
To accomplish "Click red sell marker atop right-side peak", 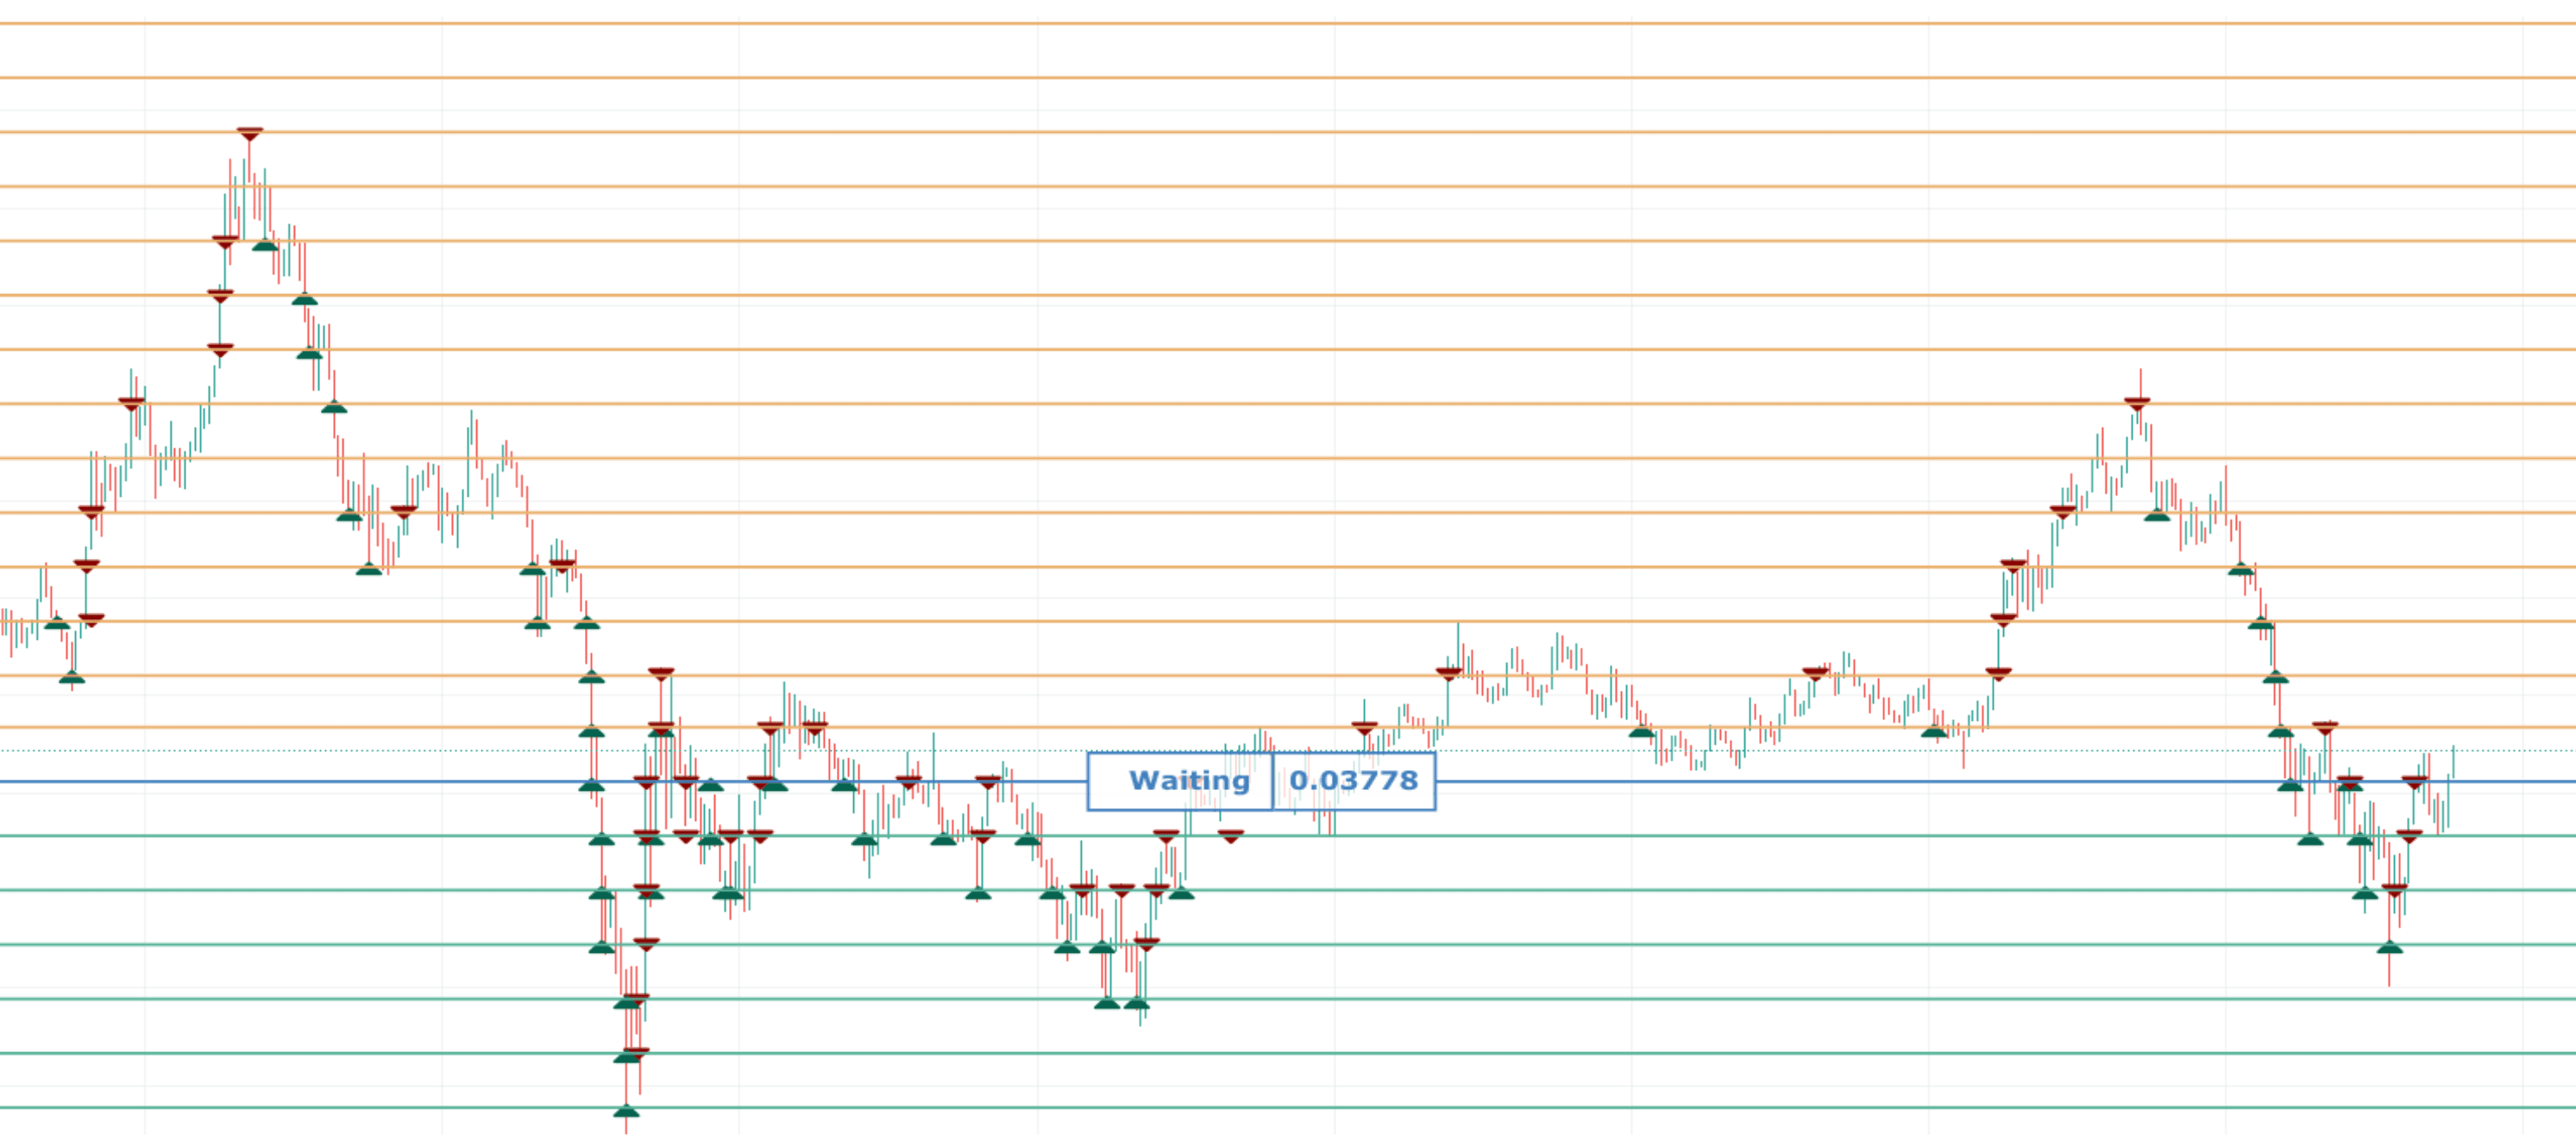I will click(x=2137, y=404).
